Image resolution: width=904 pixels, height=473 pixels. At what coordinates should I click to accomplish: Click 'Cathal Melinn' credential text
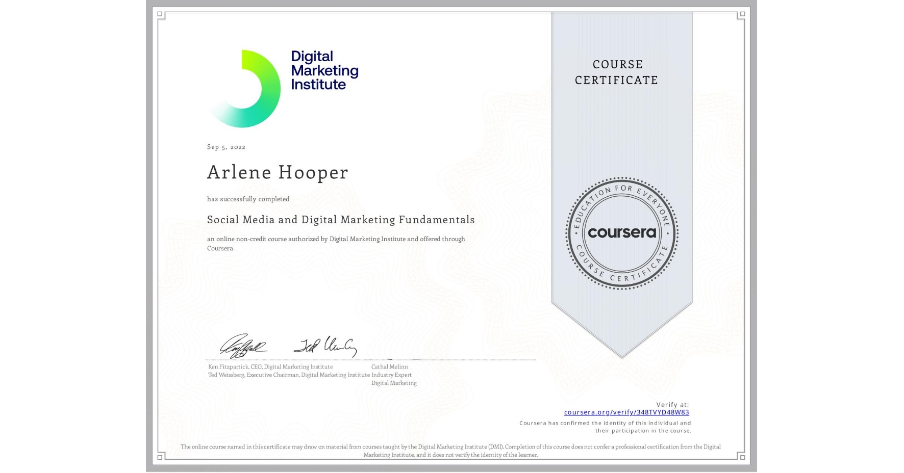click(x=389, y=366)
